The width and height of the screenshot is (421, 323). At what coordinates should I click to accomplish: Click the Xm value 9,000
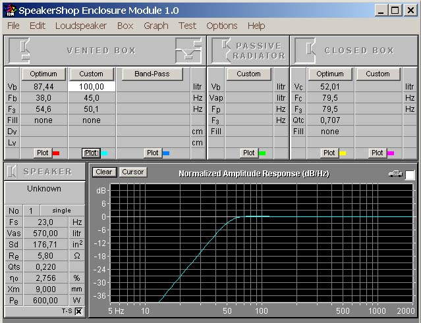(45, 289)
